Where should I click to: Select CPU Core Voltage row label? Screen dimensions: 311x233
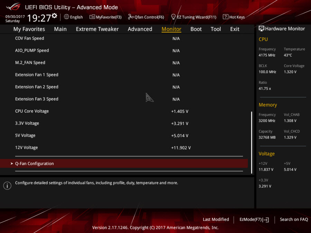click(x=32, y=111)
